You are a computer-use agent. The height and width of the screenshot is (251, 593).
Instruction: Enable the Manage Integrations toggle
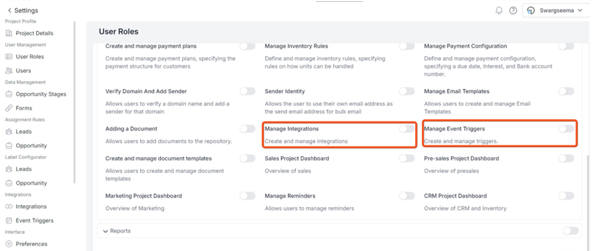point(406,129)
